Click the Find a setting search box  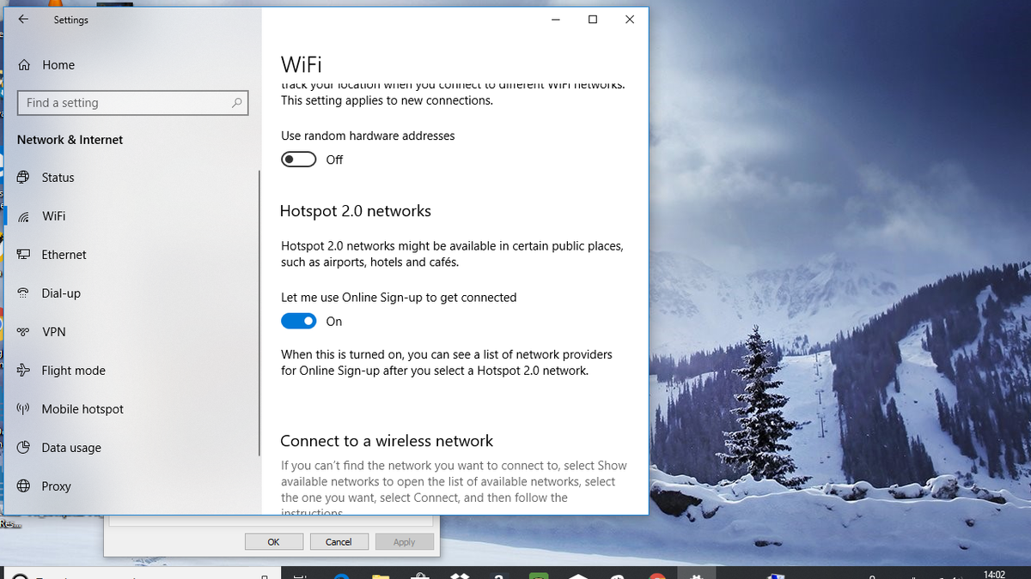[132, 102]
